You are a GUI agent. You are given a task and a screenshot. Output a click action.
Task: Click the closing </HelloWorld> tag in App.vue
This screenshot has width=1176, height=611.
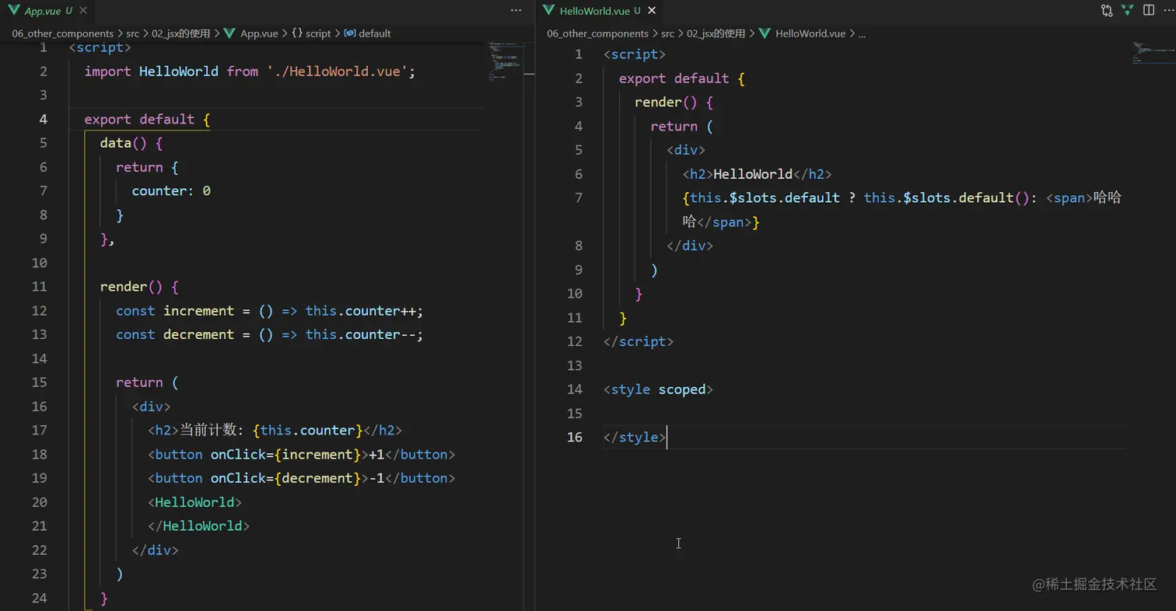point(199,526)
